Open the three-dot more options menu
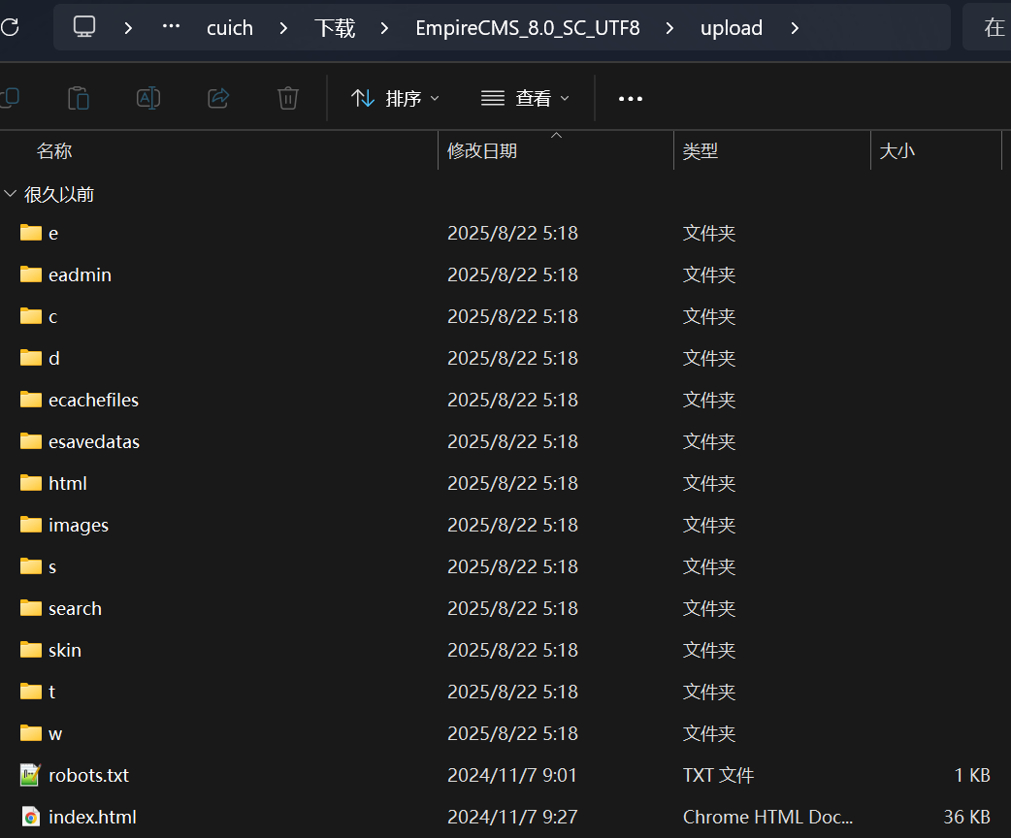 point(631,98)
